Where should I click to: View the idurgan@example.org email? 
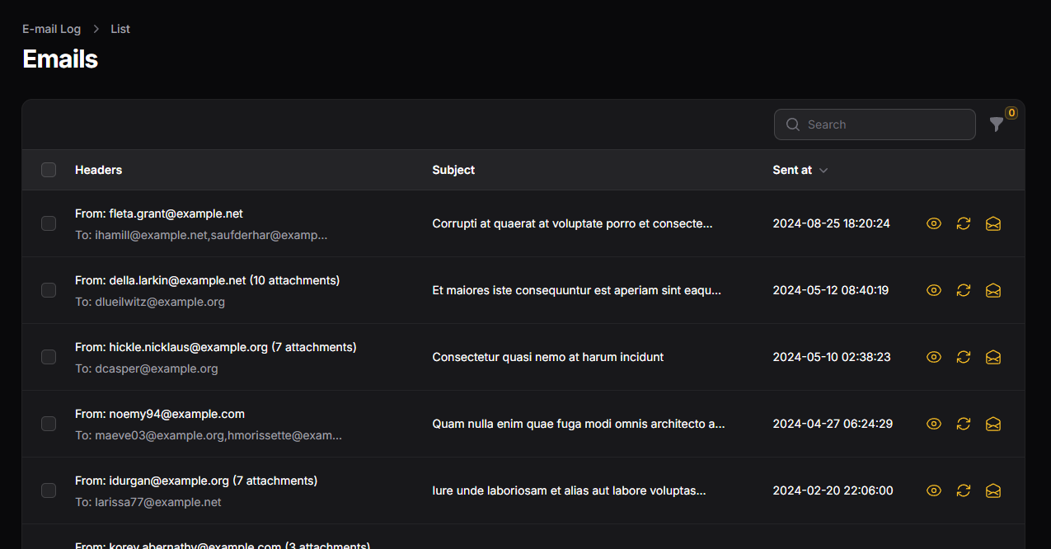(x=934, y=490)
